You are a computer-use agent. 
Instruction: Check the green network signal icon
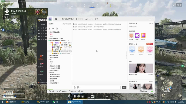[x=152, y=91]
